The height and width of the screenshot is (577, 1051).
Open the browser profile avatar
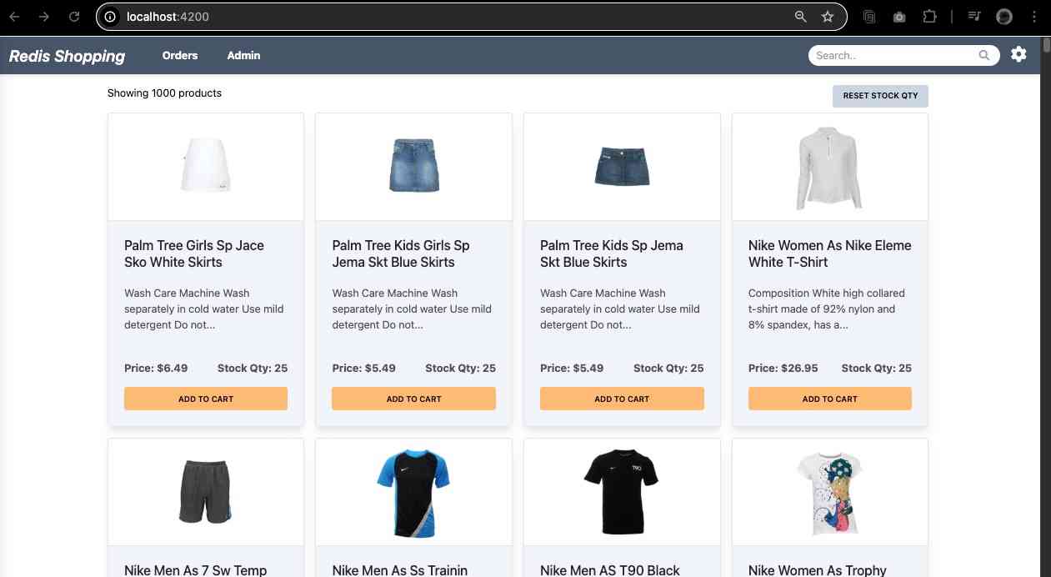(1004, 17)
